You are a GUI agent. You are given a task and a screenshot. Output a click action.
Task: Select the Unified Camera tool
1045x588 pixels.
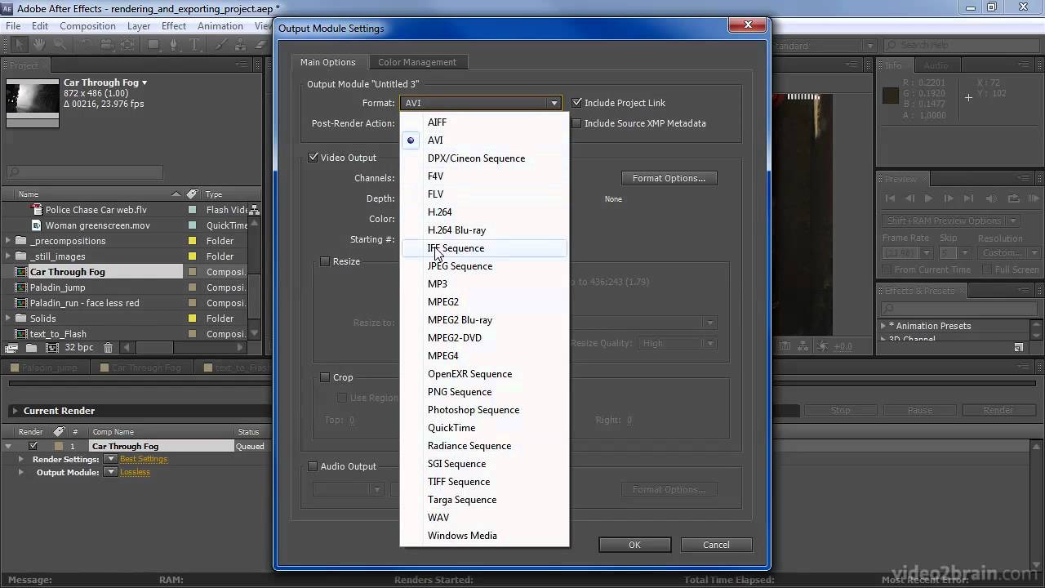click(106, 45)
